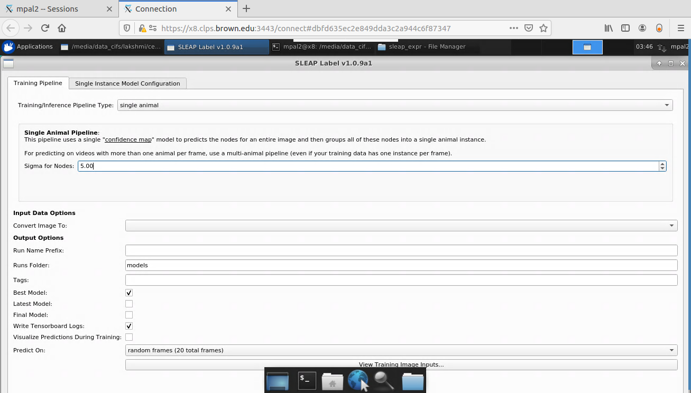Close the Connection browser tab
The width and height of the screenshot is (691, 393).
pos(229,9)
